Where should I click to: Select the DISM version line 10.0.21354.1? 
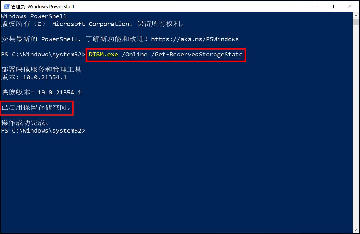[x=49, y=77]
